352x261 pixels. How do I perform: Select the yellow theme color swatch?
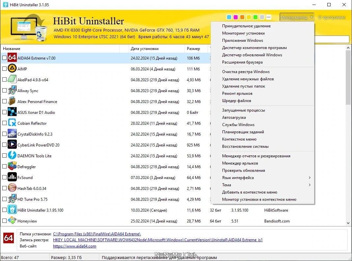coord(249,17)
